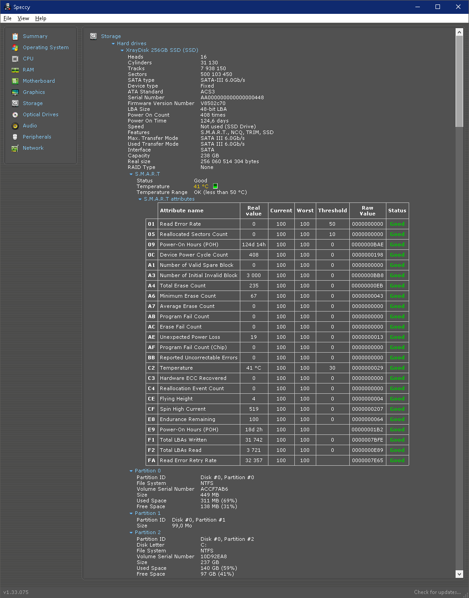Click the Storage header drive icon

(x=93, y=36)
